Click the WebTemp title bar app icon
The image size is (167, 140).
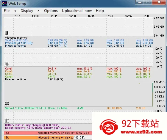tap(4, 4)
